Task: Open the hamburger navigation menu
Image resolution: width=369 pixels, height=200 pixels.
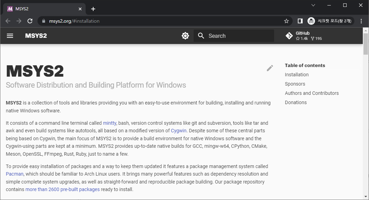Action: pos(10,36)
